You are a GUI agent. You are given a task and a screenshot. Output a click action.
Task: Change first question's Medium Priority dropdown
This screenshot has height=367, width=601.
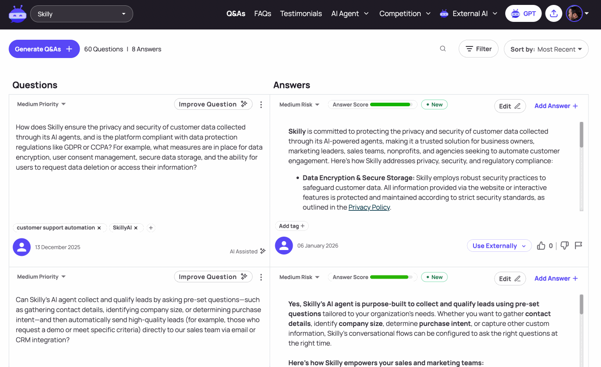[41, 104]
